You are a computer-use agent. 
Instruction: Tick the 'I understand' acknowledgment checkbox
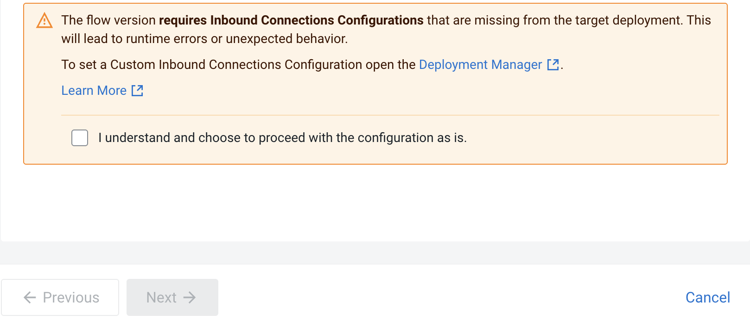(x=80, y=138)
